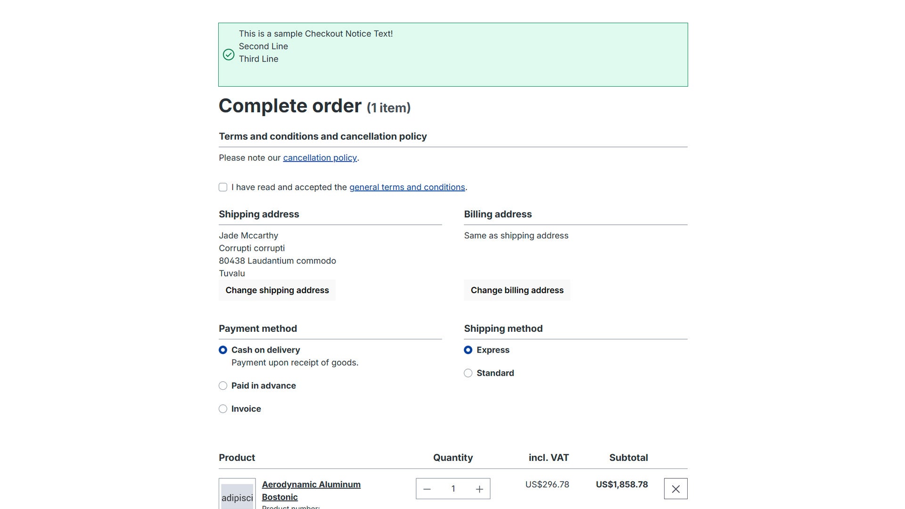Decrease quantity with the minus icon

tap(427, 489)
